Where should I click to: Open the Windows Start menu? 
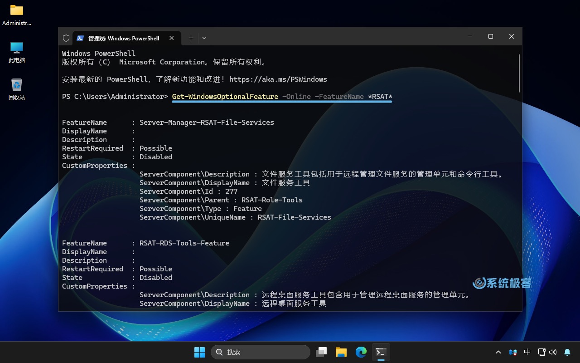tap(199, 352)
